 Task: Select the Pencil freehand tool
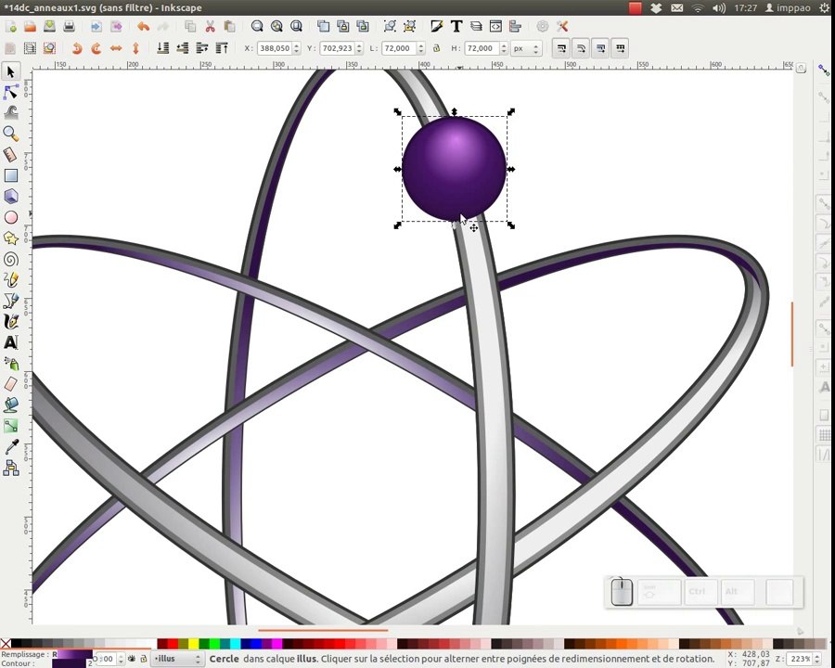coord(10,279)
